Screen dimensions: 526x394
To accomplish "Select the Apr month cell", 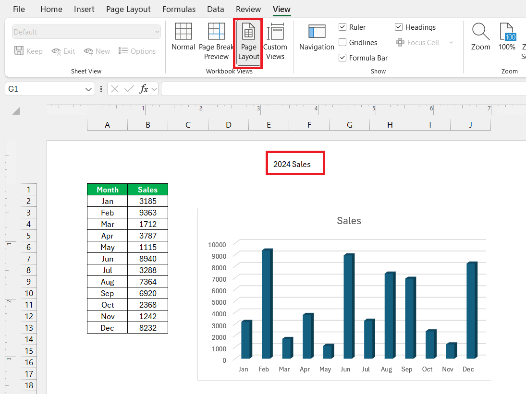I will [x=107, y=236].
